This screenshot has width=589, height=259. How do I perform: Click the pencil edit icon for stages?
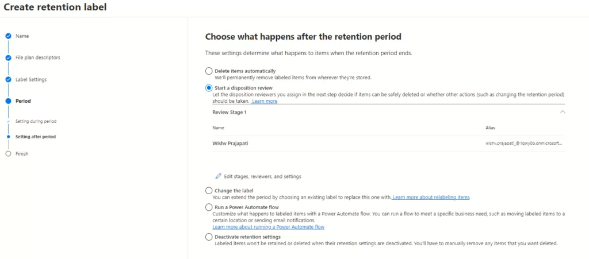click(x=218, y=176)
